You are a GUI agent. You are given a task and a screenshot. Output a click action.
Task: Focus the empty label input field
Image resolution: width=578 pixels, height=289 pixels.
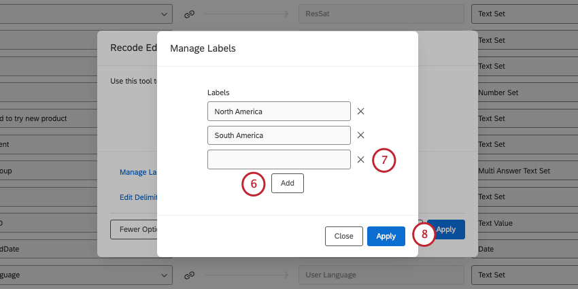click(x=279, y=160)
